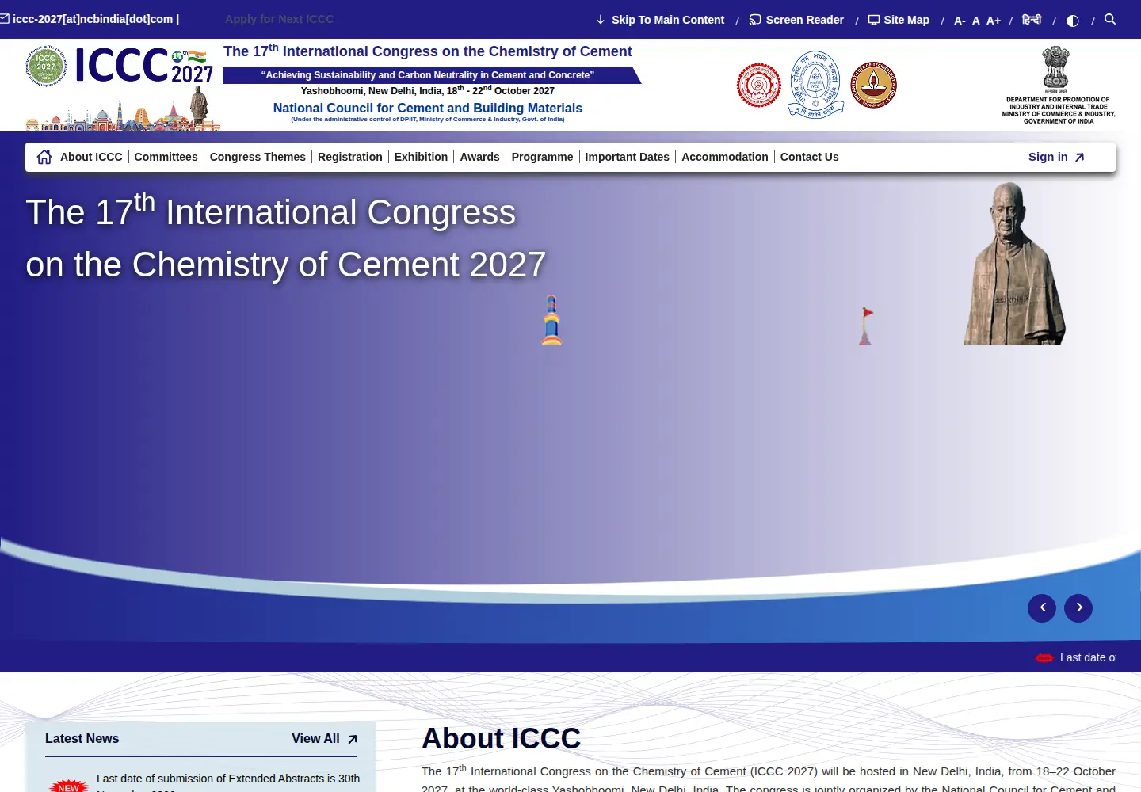Click the red circular institute emblem
This screenshot has width=1141, height=792.
tap(759, 85)
